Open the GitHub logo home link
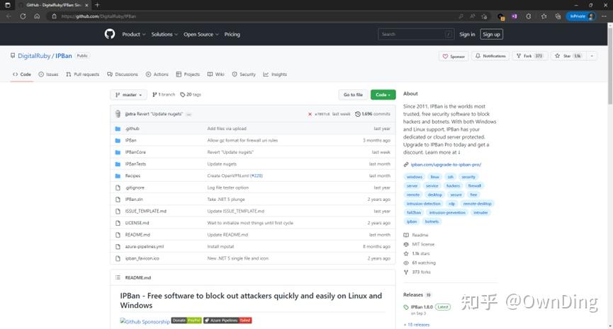The image size is (613, 329). pyautogui.click(x=110, y=34)
